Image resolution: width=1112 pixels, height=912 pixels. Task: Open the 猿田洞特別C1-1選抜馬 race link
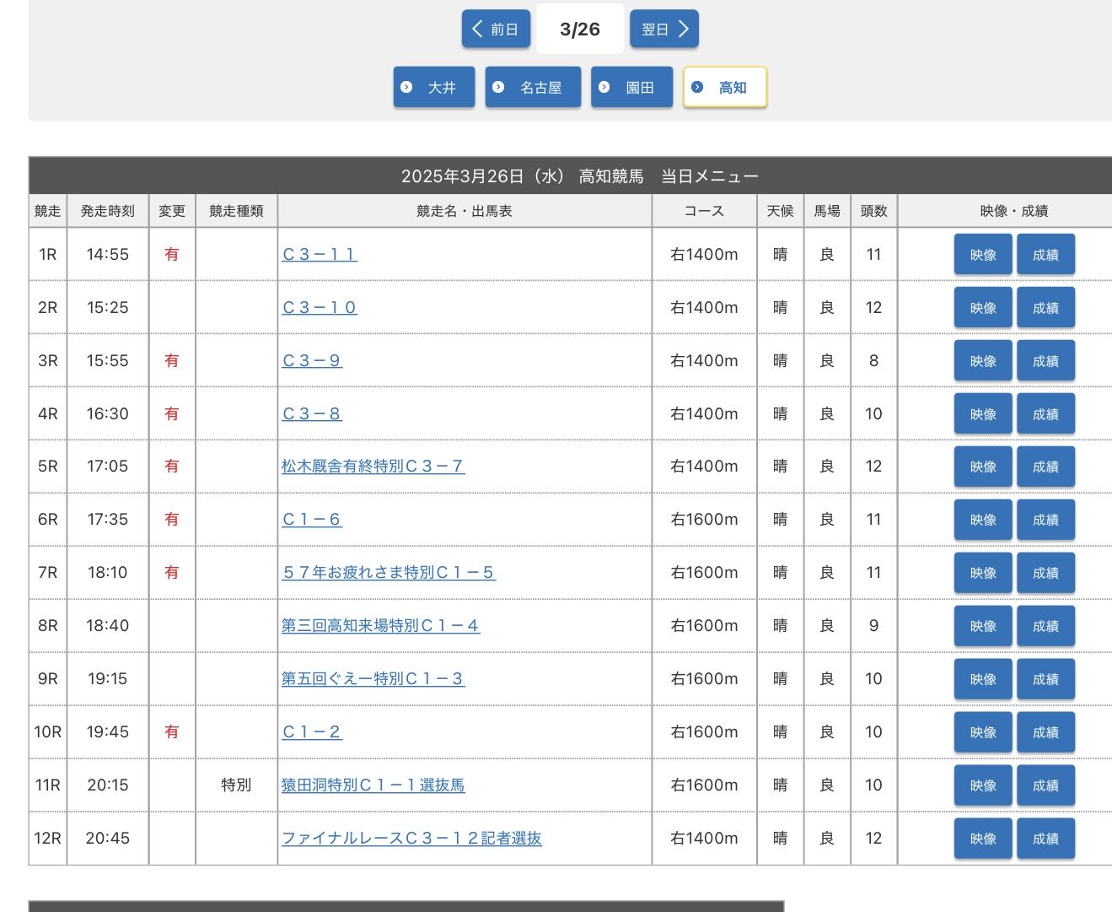(373, 785)
